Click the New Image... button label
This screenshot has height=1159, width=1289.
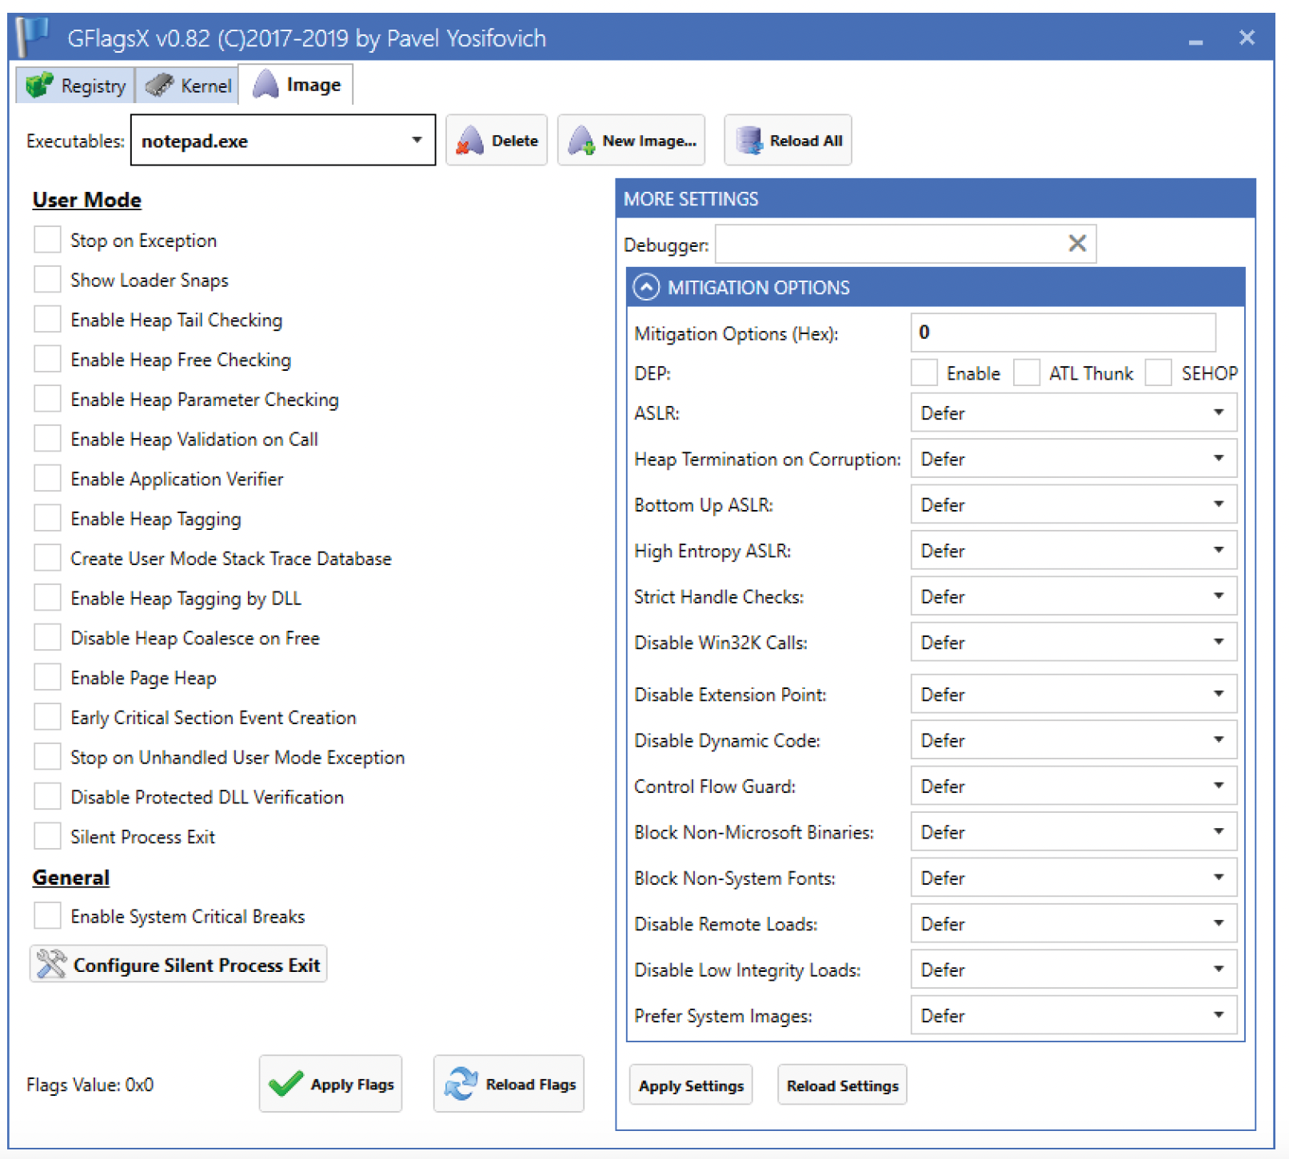649,141
